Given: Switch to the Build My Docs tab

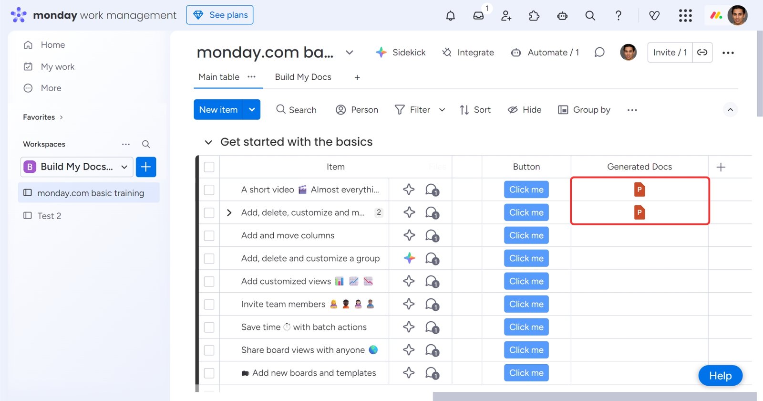Looking at the screenshot, I should [x=303, y=77].
